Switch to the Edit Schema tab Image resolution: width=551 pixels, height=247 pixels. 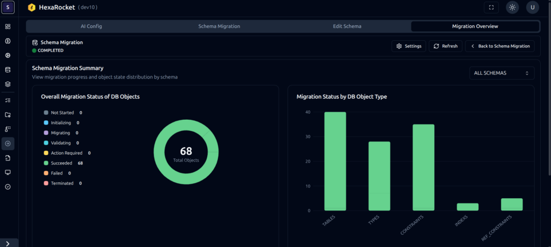(x=347, y=26)
